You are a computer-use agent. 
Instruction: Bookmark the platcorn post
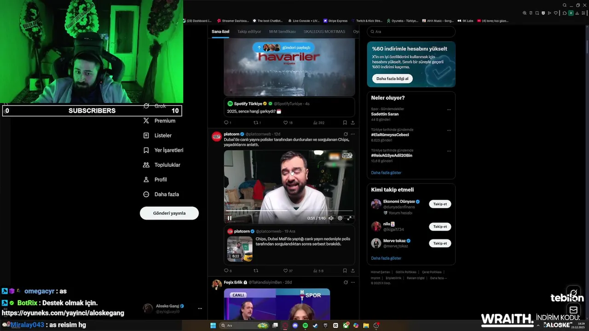tap(345, 271)
